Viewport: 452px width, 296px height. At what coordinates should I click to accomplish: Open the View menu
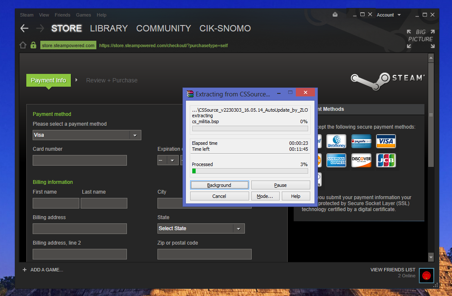tap(44, 15)
